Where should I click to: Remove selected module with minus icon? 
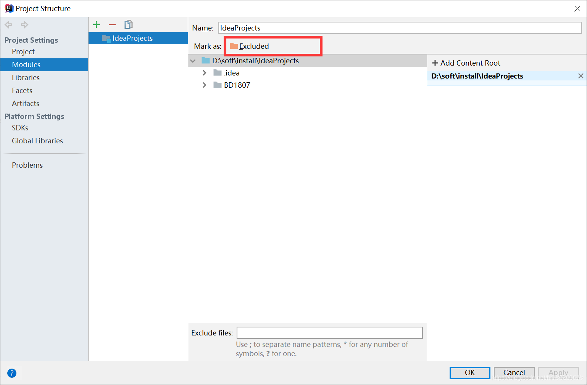(x=112, y=24)
